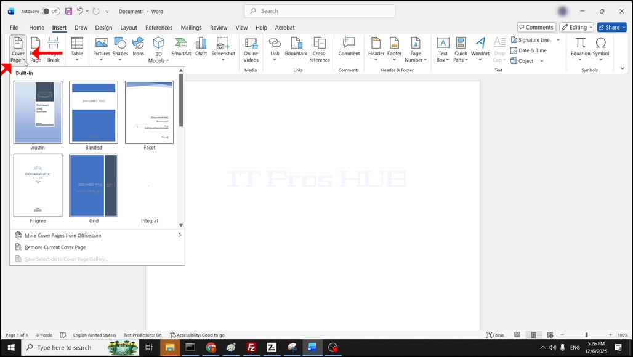Image resolution: width=633 pixels, height=357 pixels.
Task: Open 3D Models insert option
Action: tap(158, 49)
